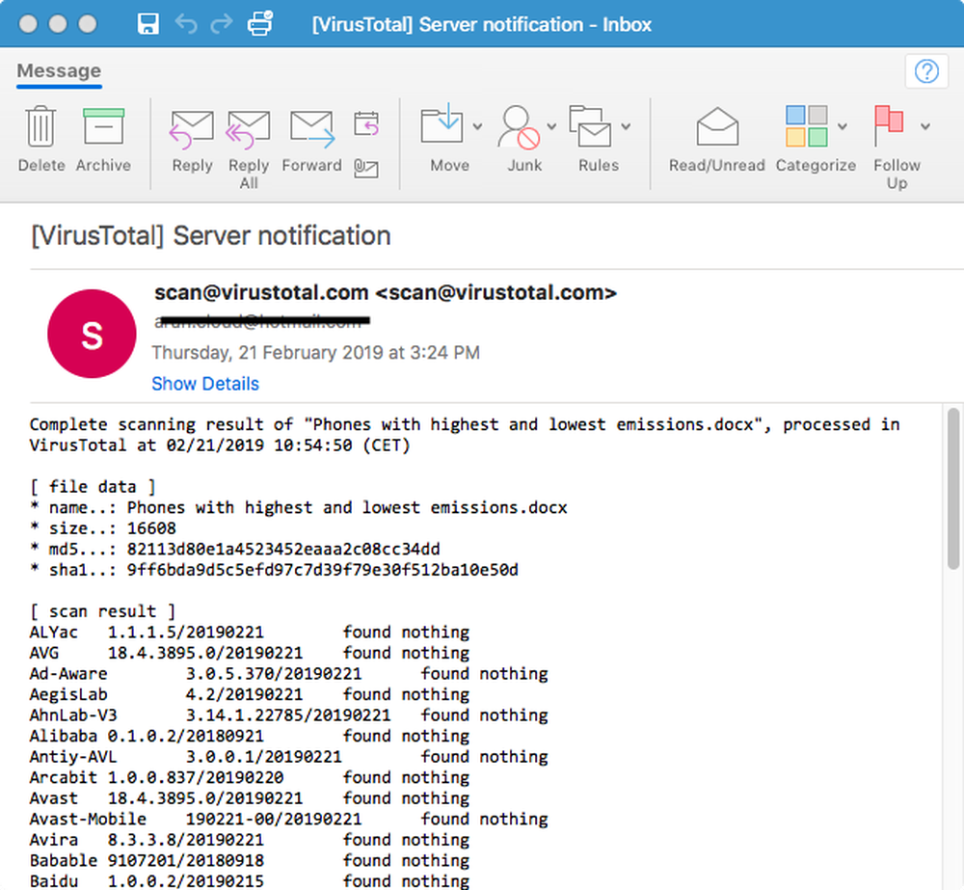Viewport: 964px width, 890px height.
Task: Print the email from the title bar
Action: [260, 23]
